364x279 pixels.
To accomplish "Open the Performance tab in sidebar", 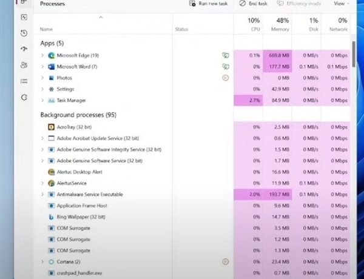I will point(24,18).
